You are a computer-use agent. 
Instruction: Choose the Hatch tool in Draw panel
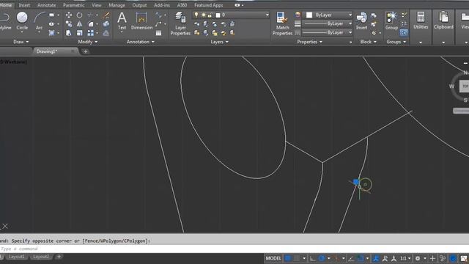click(x=52, y=33)
